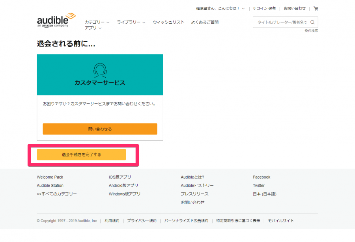
Task: Click the 退会される前に… page heading
Action: coord(66,43)
